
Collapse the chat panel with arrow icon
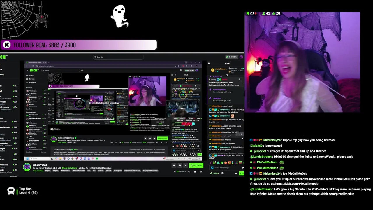[209, 63]
